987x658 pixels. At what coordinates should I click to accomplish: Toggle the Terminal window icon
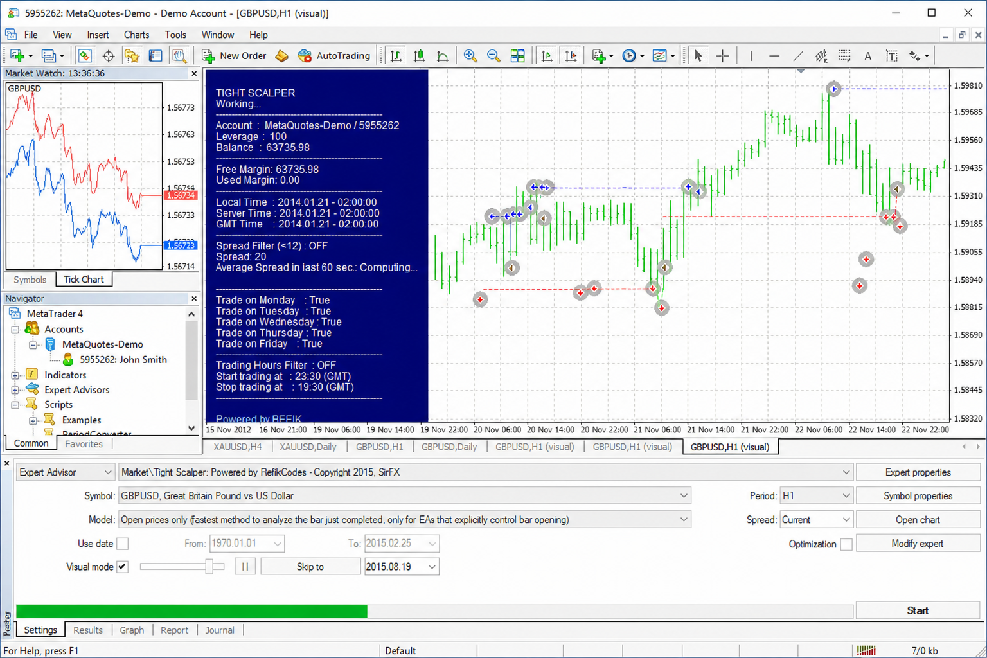click(x=156, y=56)
